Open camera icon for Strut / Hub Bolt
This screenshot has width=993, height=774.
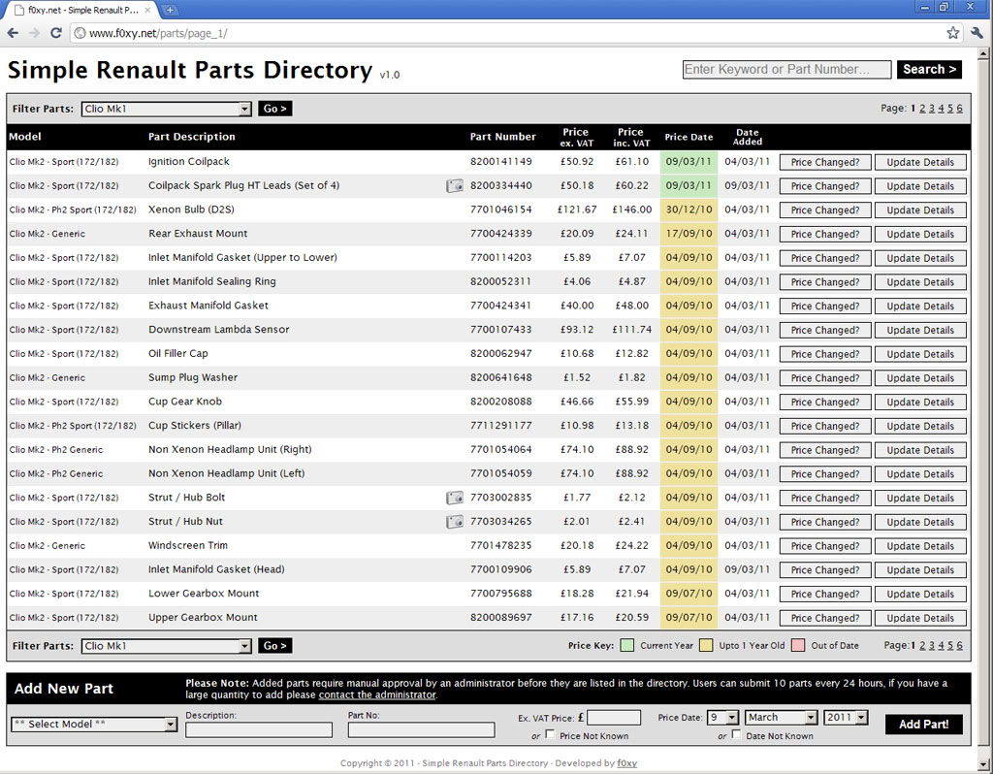point(455,498)
